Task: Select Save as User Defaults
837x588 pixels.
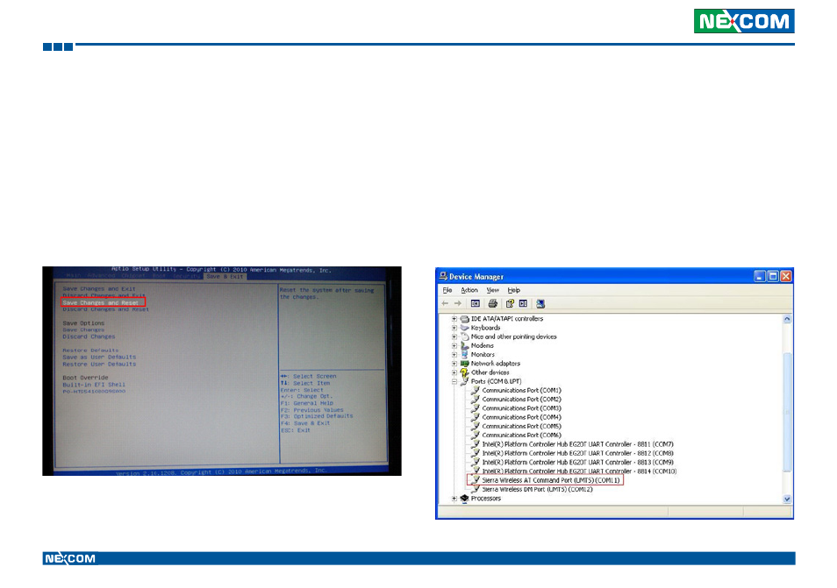Action: (99, 358)
